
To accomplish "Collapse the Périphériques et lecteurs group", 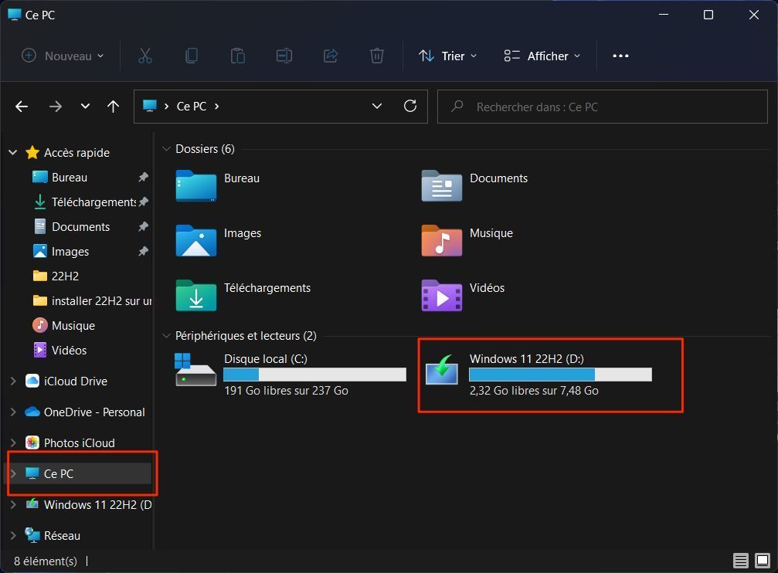I will coord(166,336).
